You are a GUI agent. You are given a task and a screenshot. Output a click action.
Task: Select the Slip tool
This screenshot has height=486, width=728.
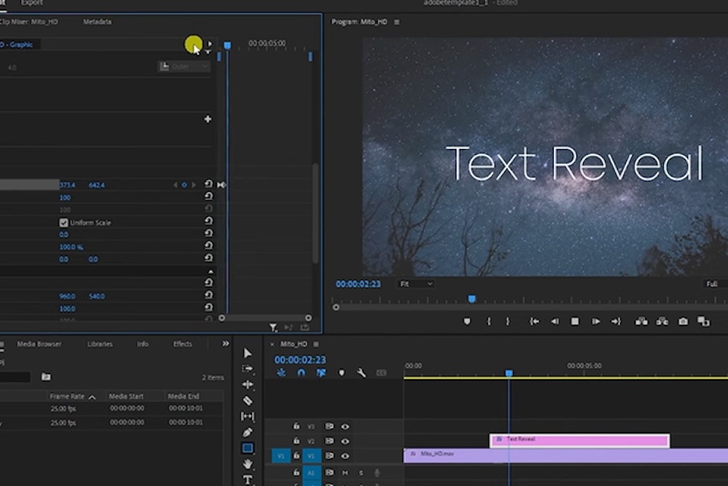click(x=247, y=416)
